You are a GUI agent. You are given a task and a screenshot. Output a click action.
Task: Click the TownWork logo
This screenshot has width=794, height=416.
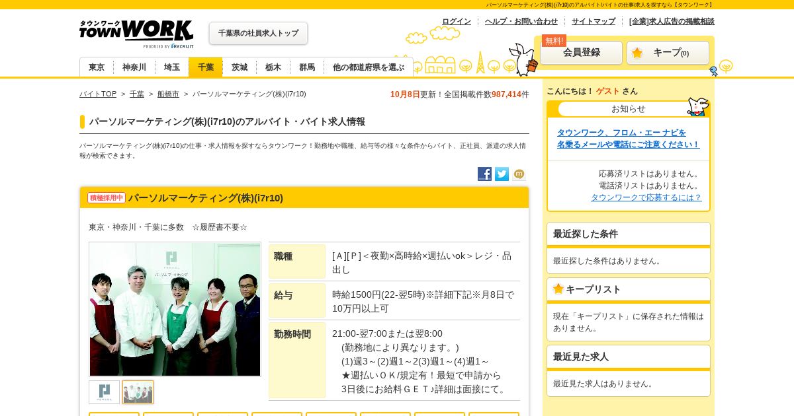click(136, 34)
